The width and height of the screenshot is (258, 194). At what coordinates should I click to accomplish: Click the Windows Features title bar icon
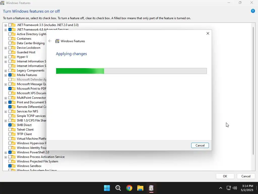coord(3,3)
